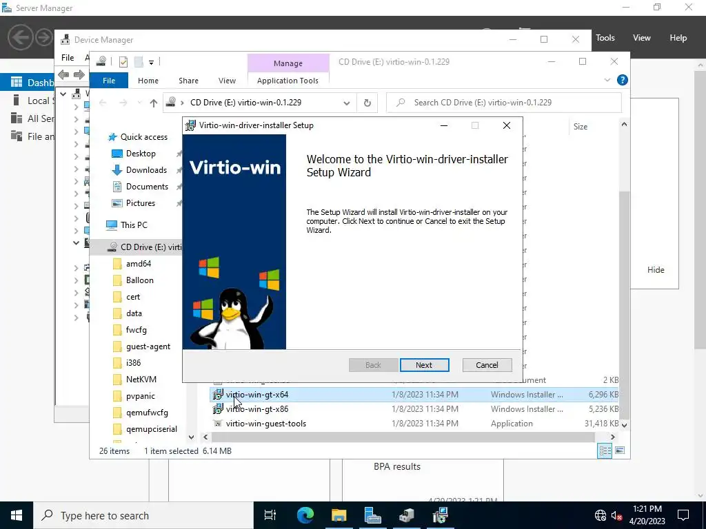Image resolution: width=706 pixels, height=529 pixels.
Task: Select Quick access in navigation pane
Action: (x=143, y=137)
